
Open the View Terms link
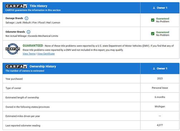click(29, 54)
